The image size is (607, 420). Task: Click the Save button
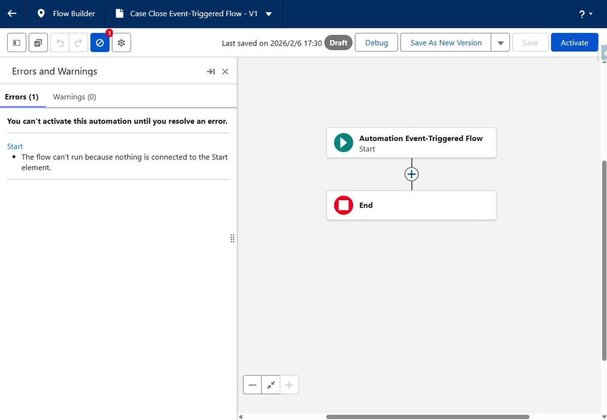(x=530, y=42)
